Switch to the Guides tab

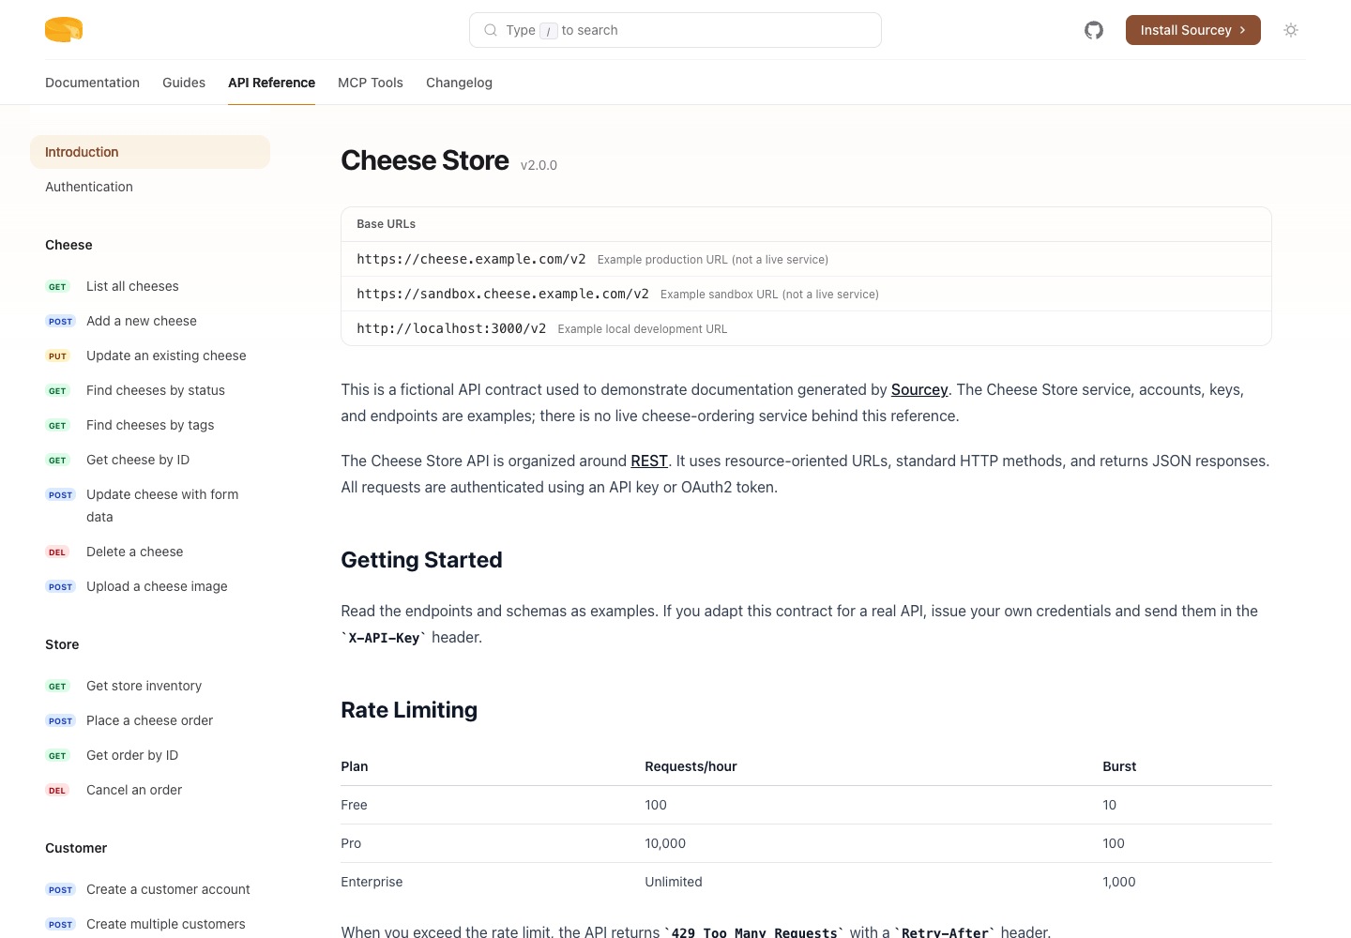point(184,83)
